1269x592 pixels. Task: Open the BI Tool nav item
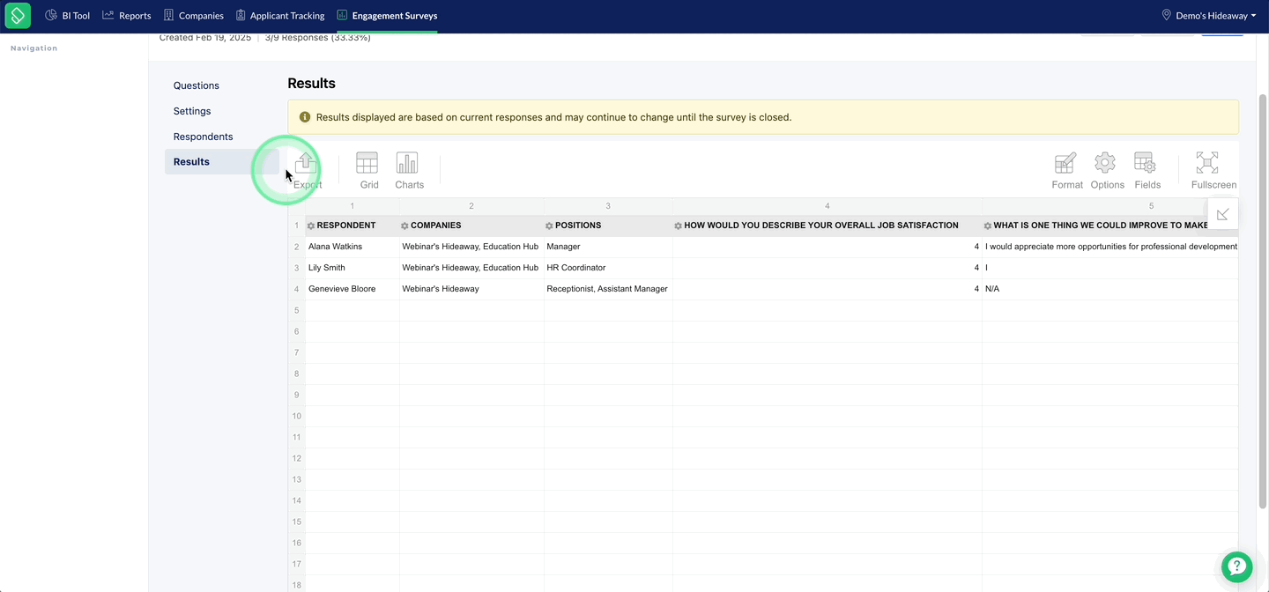point(67,16)
